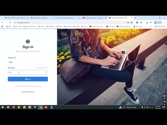Close the Hostinger Dashboard tab
Viewport: 167px width, 125px height.
[x=54, y=18]
